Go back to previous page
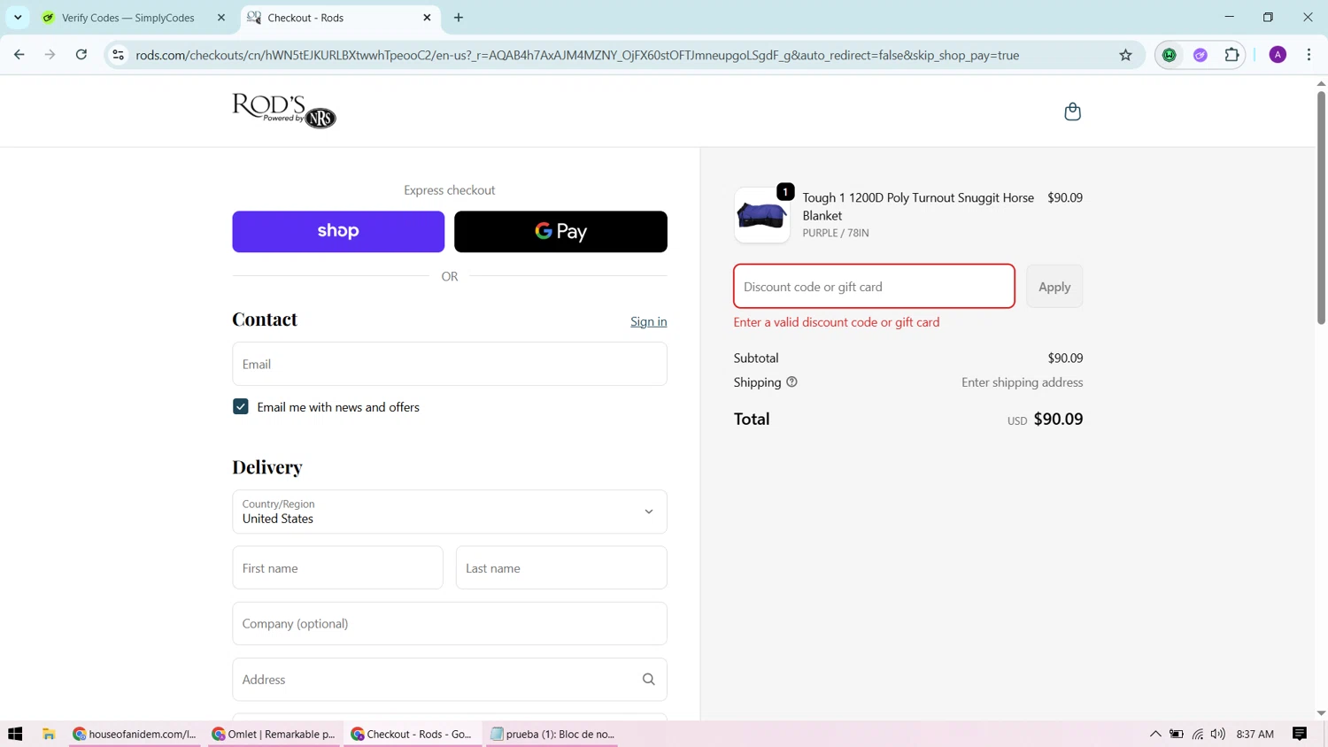This screenshot has height=747, width=1328. click(x=19, y=55)
